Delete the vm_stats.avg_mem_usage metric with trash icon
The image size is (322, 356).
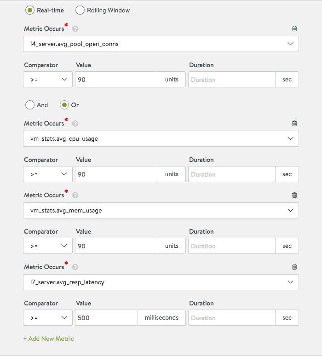294,195
